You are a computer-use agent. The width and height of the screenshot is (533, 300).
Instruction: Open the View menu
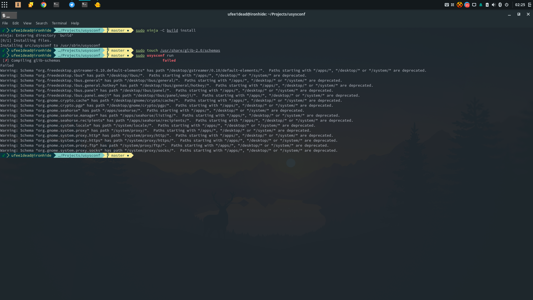(x=27, y=23)
